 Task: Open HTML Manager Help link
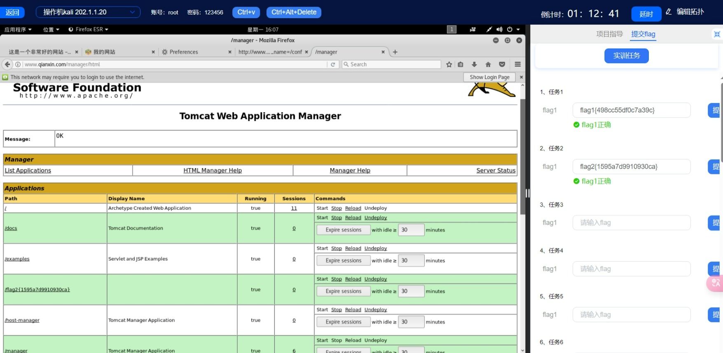pos(213,171)
